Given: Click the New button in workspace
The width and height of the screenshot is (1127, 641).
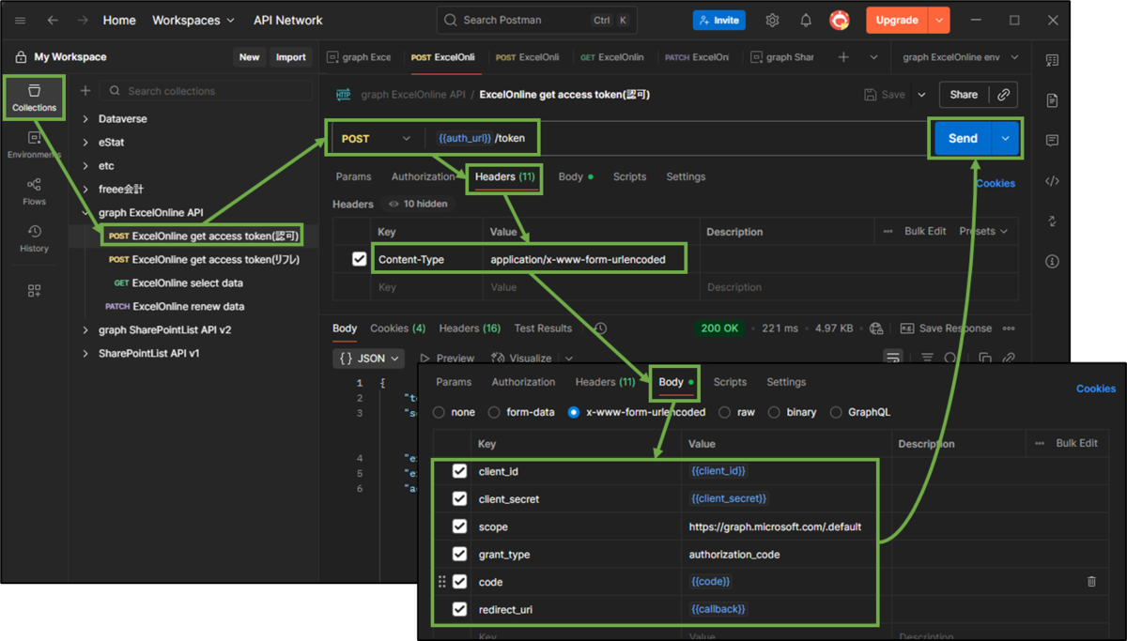Looking at the screenshot, I should pos(249,57).
